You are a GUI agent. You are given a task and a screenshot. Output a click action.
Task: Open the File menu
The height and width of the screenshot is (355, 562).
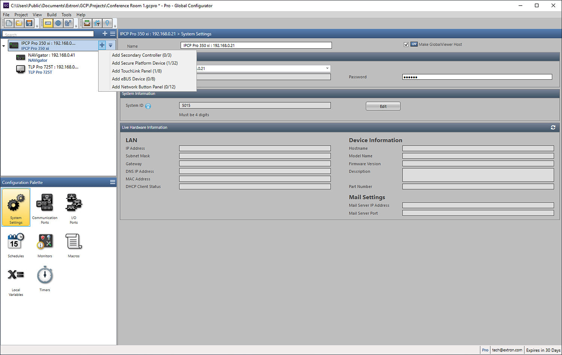(6, 15)
